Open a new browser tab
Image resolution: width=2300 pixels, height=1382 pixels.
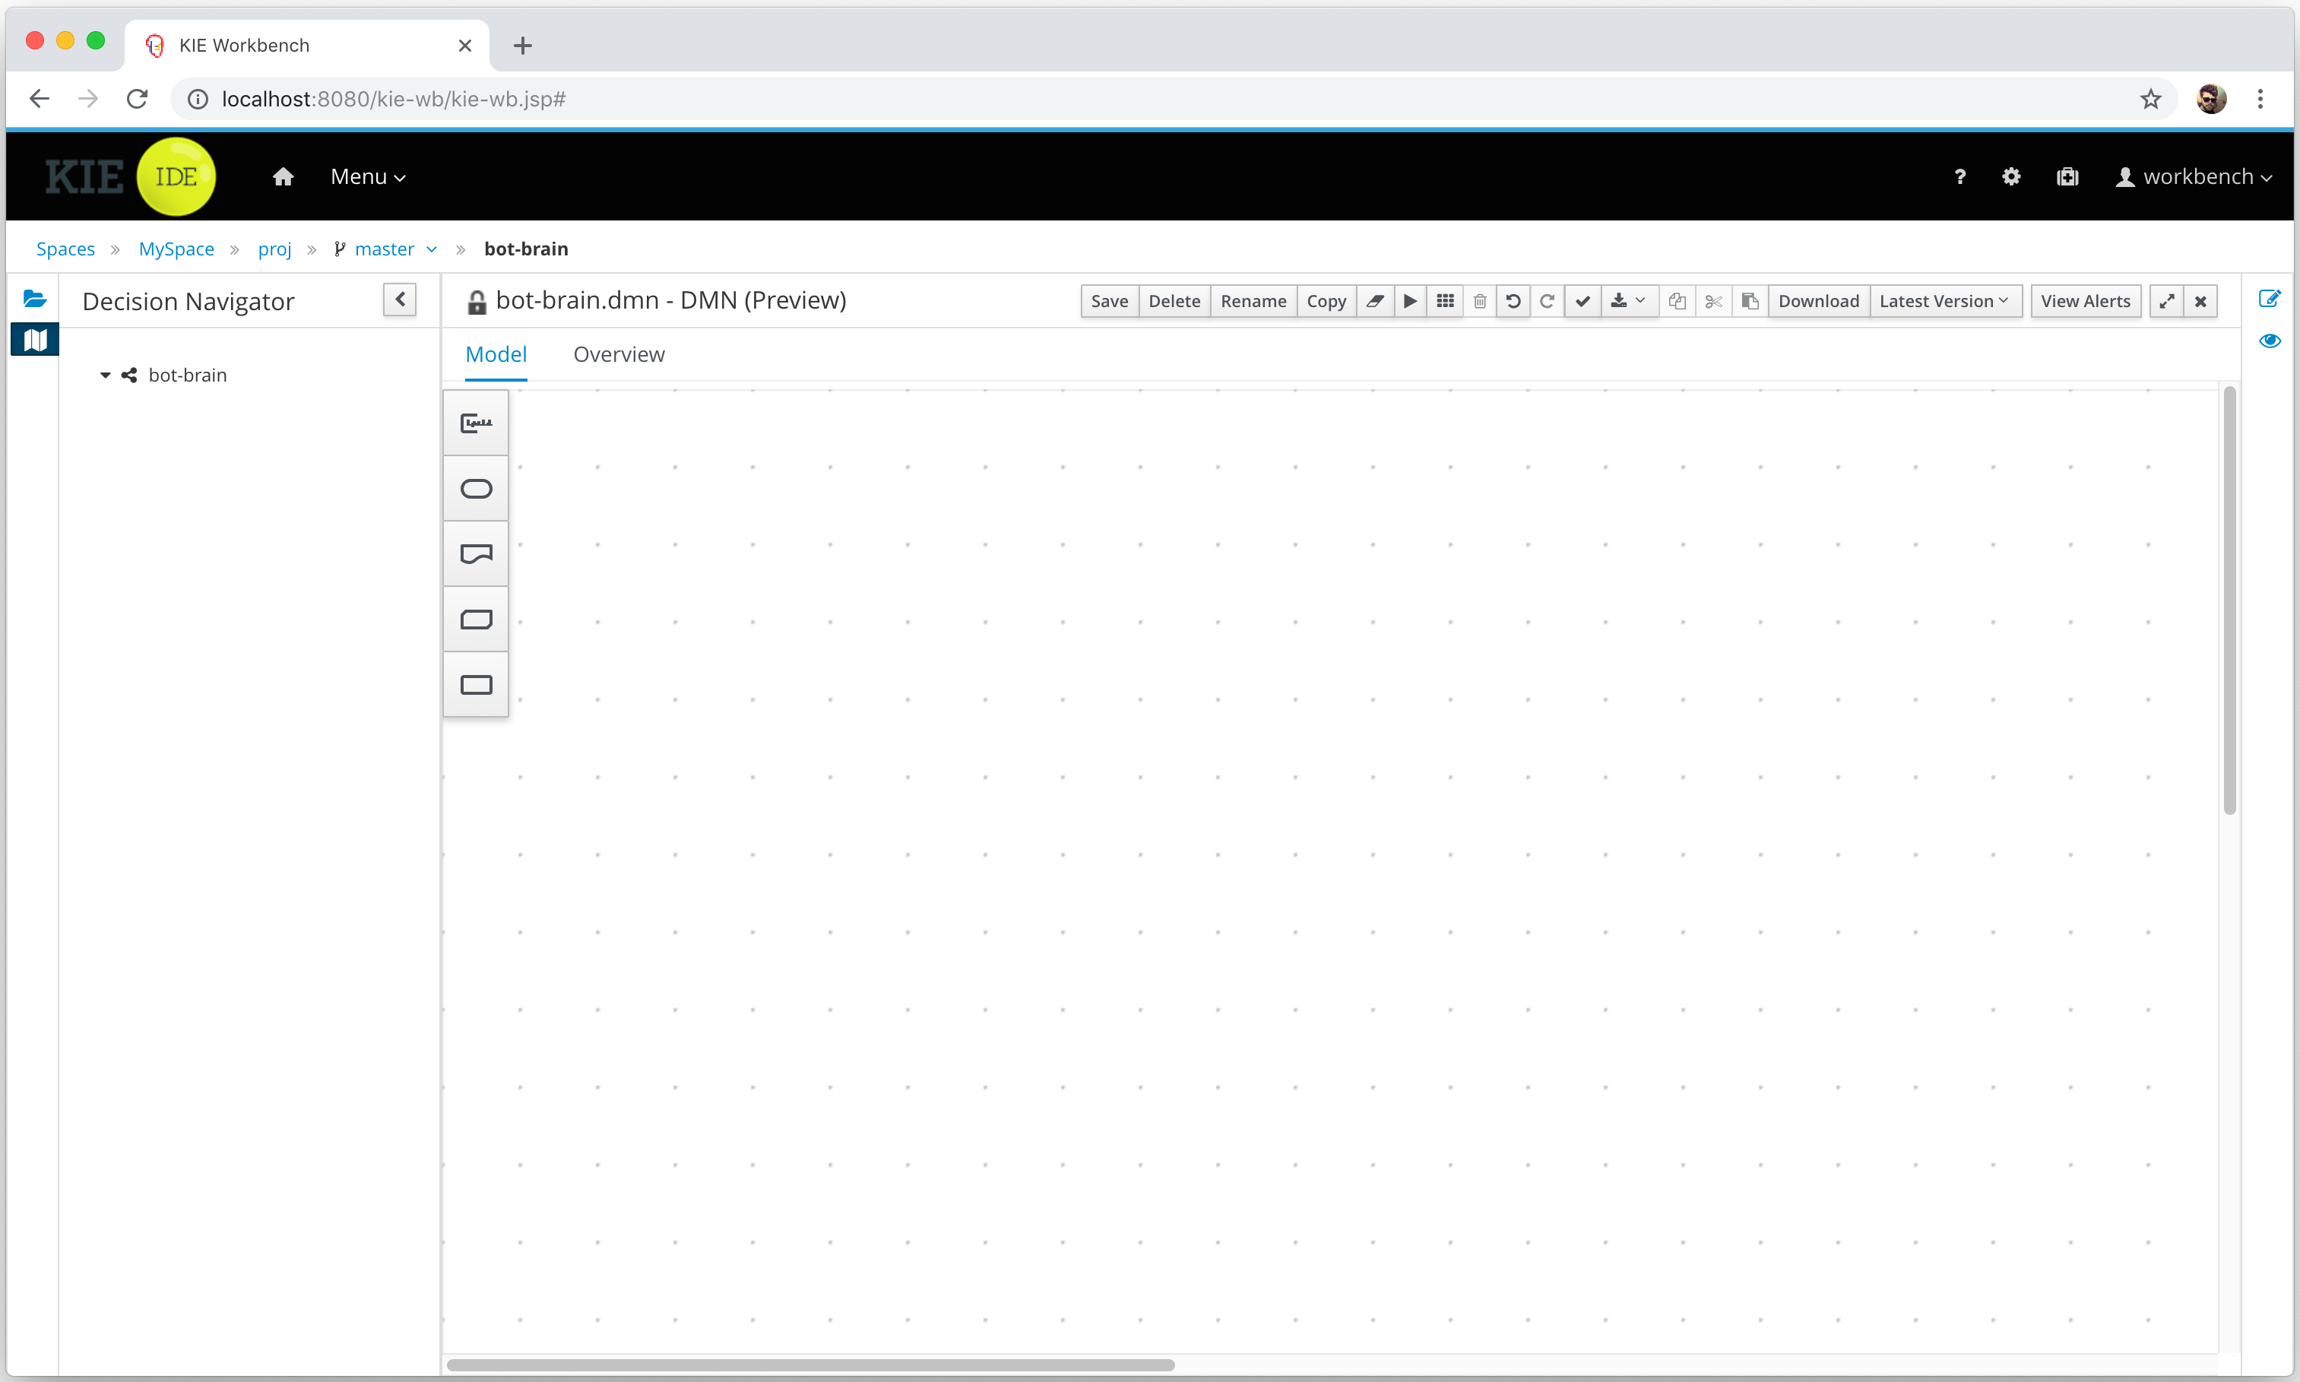(x=522, y=45)
